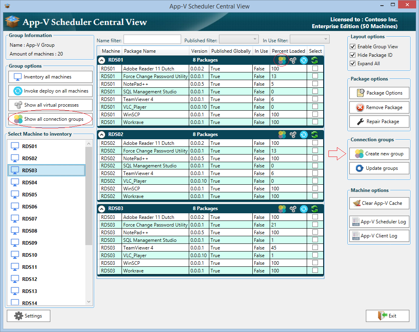The image size is (419, 332).
Task: Click the Create new group button
Action: (x=379, y=154)
